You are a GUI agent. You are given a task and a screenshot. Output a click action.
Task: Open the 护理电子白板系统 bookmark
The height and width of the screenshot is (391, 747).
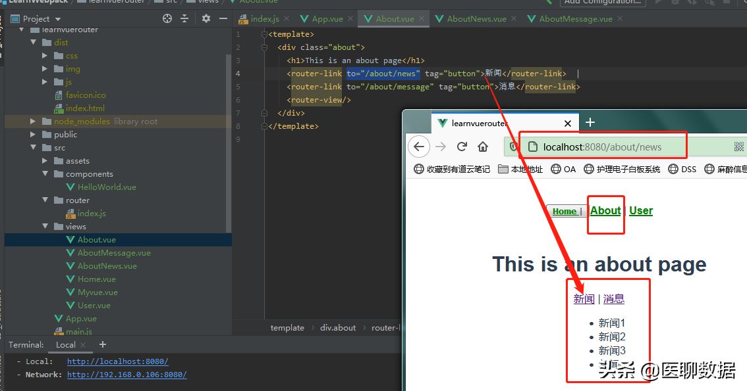tap(622, 169)
